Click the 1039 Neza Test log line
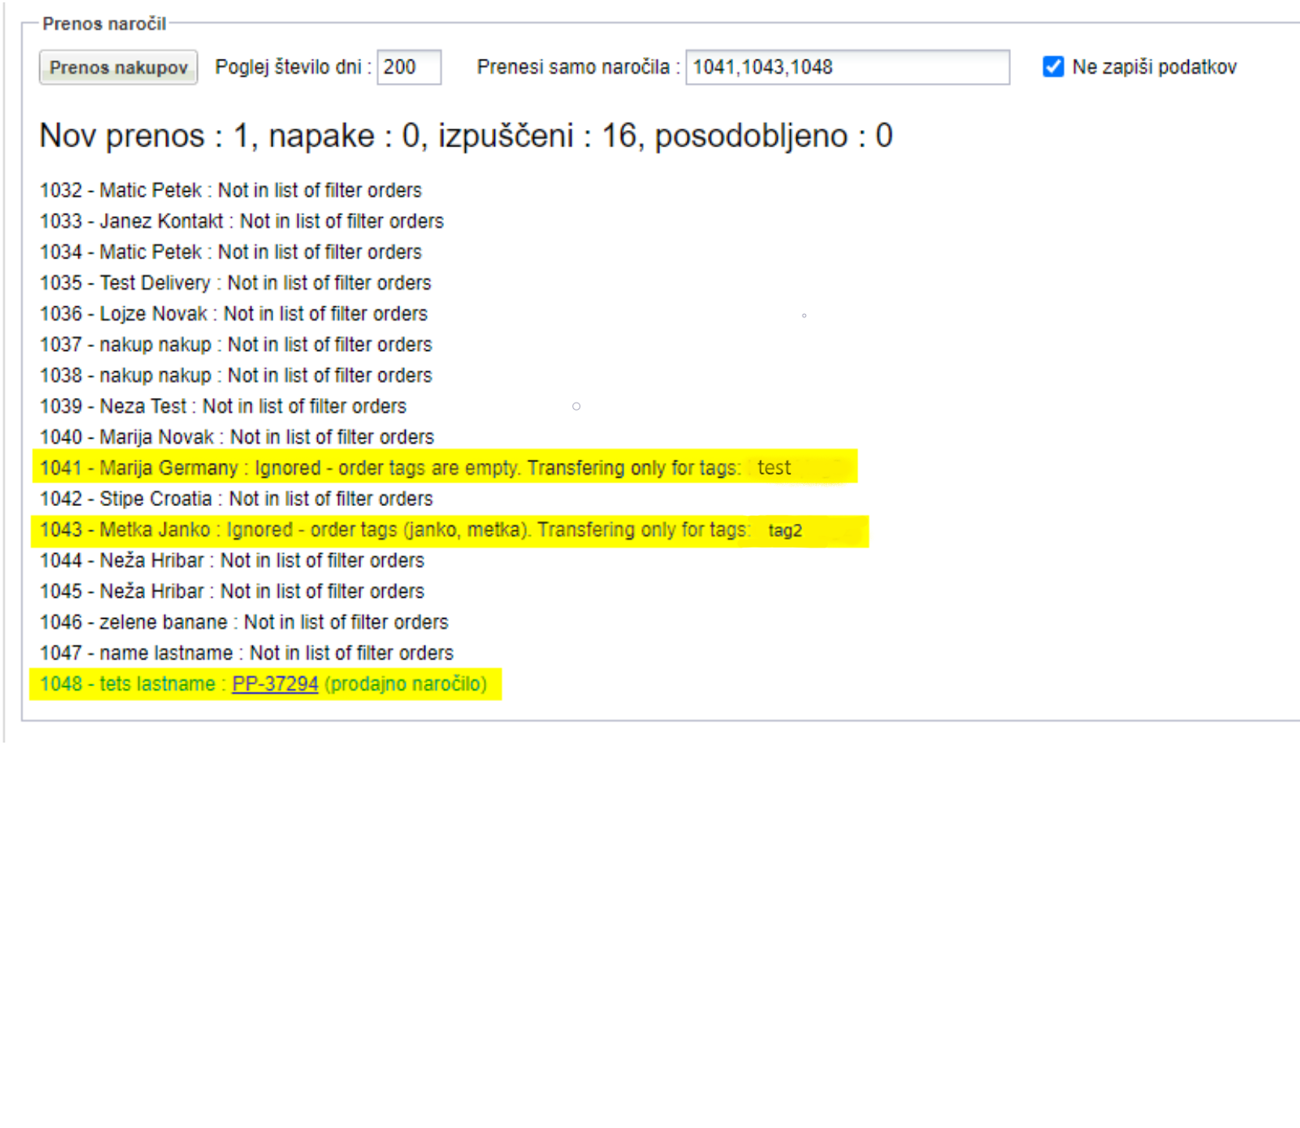The image size is (1300, 1128). point(222,406)
